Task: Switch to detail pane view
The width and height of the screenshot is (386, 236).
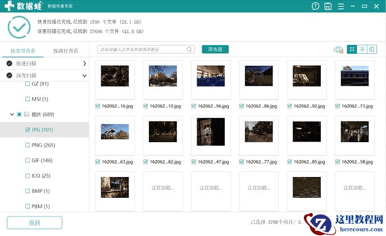Action: tap(372, 49)
